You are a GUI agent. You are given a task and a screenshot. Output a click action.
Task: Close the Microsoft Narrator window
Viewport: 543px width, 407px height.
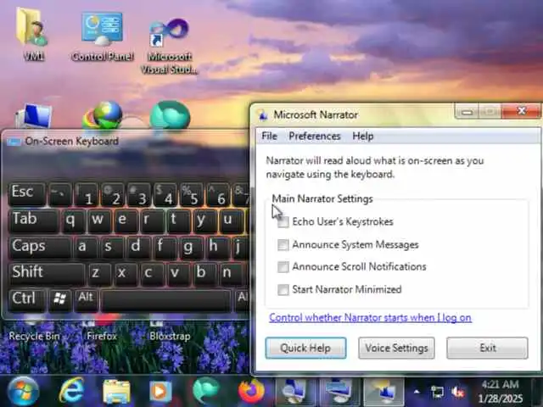pos(521,111)
